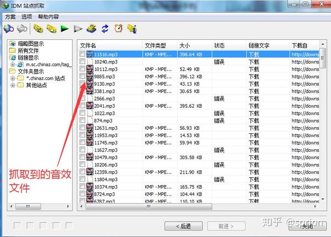
Task: Click the blank icon of 11627.mp3
Action: tap(90, 150)
